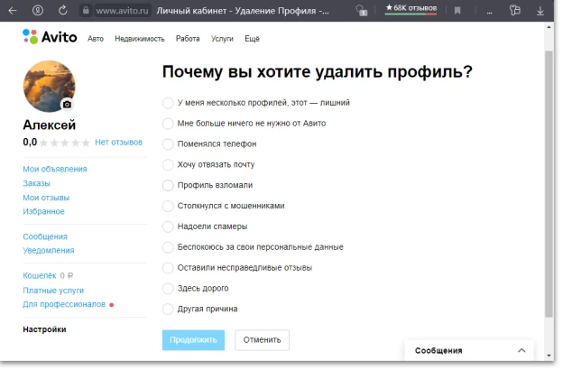Click the padlock site security icon
This screenshot has width=563, height=370.
click(x=86, y=11)
